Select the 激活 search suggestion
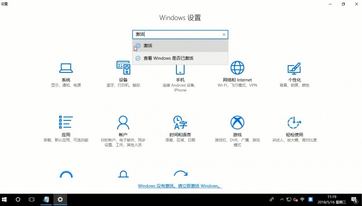The height and width of the screenshot is (206, 362). 180,46
